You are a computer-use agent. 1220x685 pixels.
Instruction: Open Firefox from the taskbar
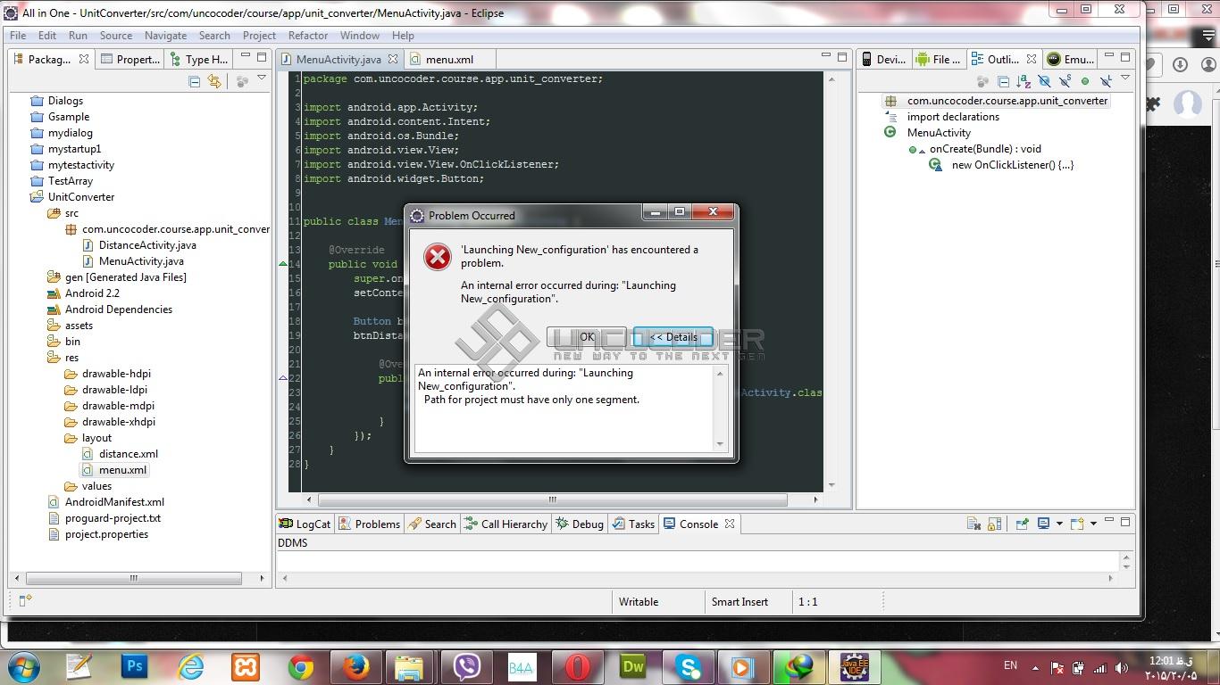pos(356,666)
